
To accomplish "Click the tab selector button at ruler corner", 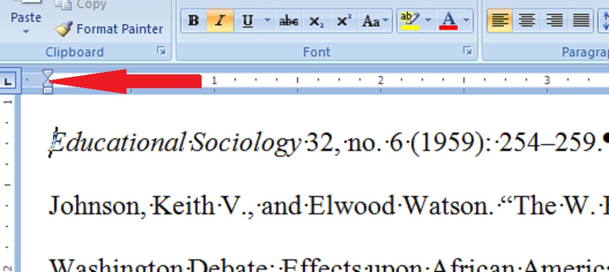I will coord(8,81).
